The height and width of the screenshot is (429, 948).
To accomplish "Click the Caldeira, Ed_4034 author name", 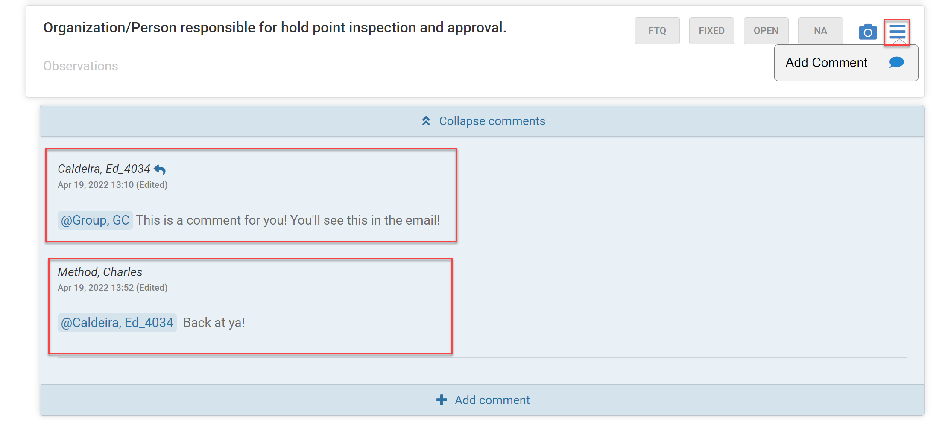I will (104, 169).
